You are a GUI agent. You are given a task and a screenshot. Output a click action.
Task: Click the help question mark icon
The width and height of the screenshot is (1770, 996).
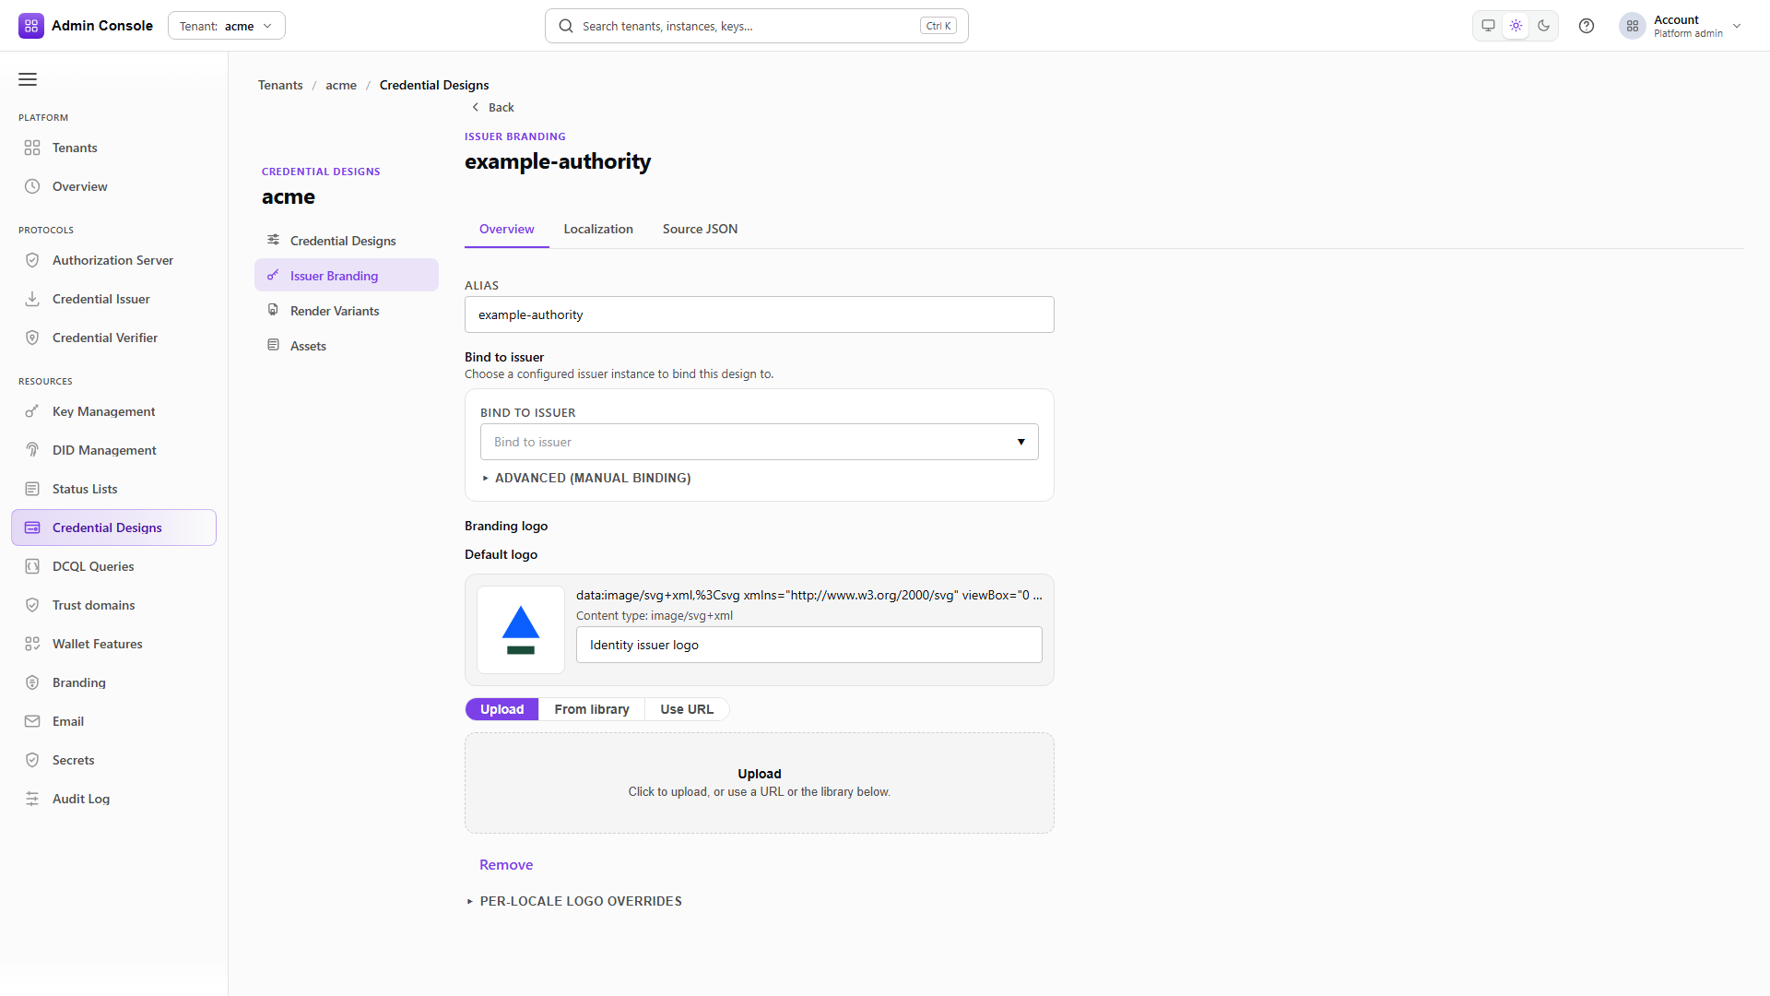(x=1587, y=26)
